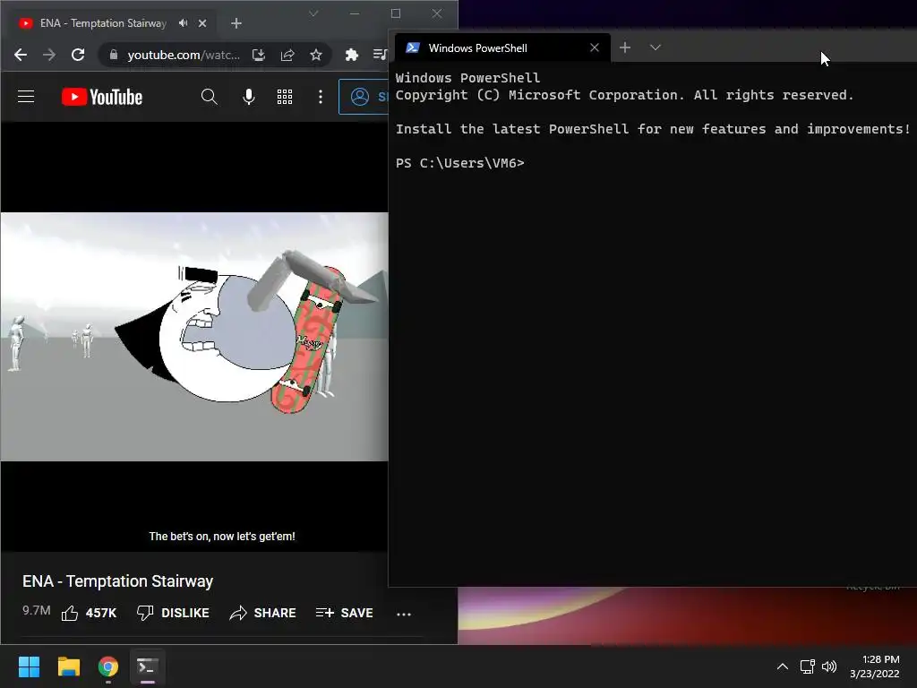Screen dimensions: 917x688
Task: Bookmark this page with the star icon
Action: coord(316,55)
